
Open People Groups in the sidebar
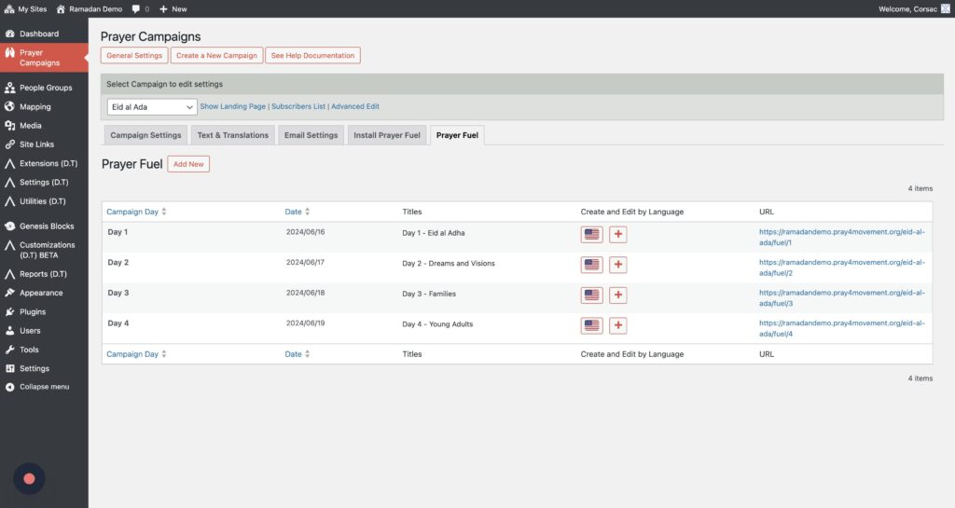click(46, 88)
